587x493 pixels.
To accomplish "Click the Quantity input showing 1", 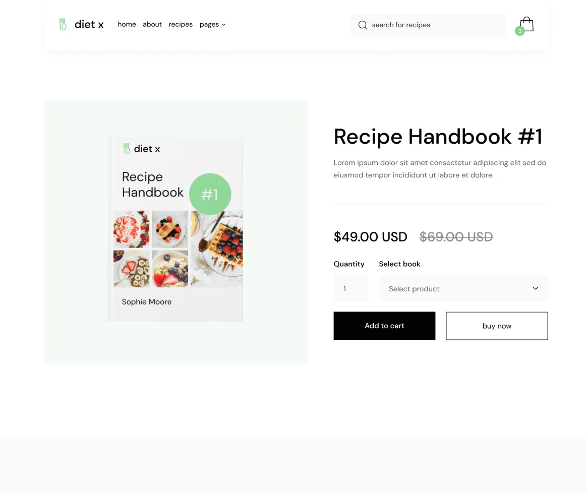I will pos(350,288).
